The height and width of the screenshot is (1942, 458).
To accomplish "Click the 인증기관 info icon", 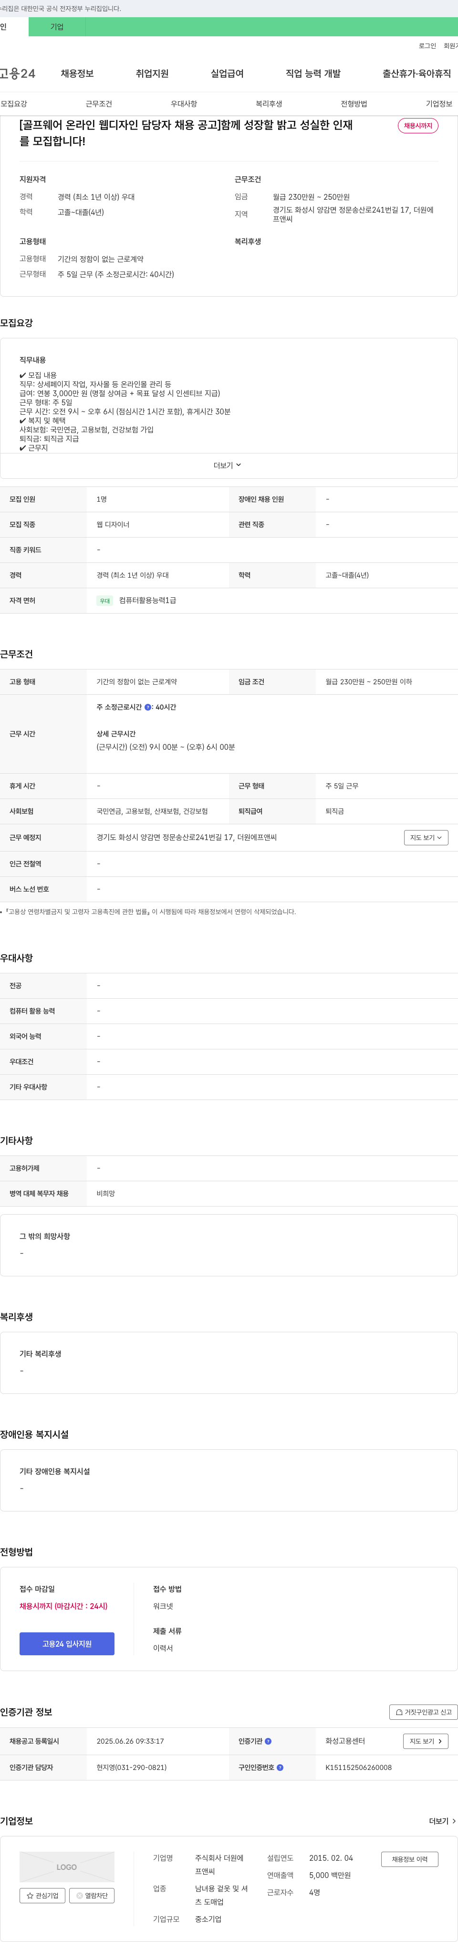I will pos(269,1741).
